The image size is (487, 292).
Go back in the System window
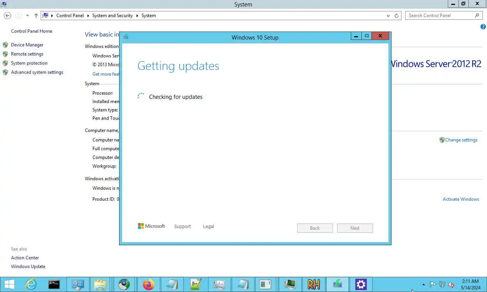(x=7, y=16)
